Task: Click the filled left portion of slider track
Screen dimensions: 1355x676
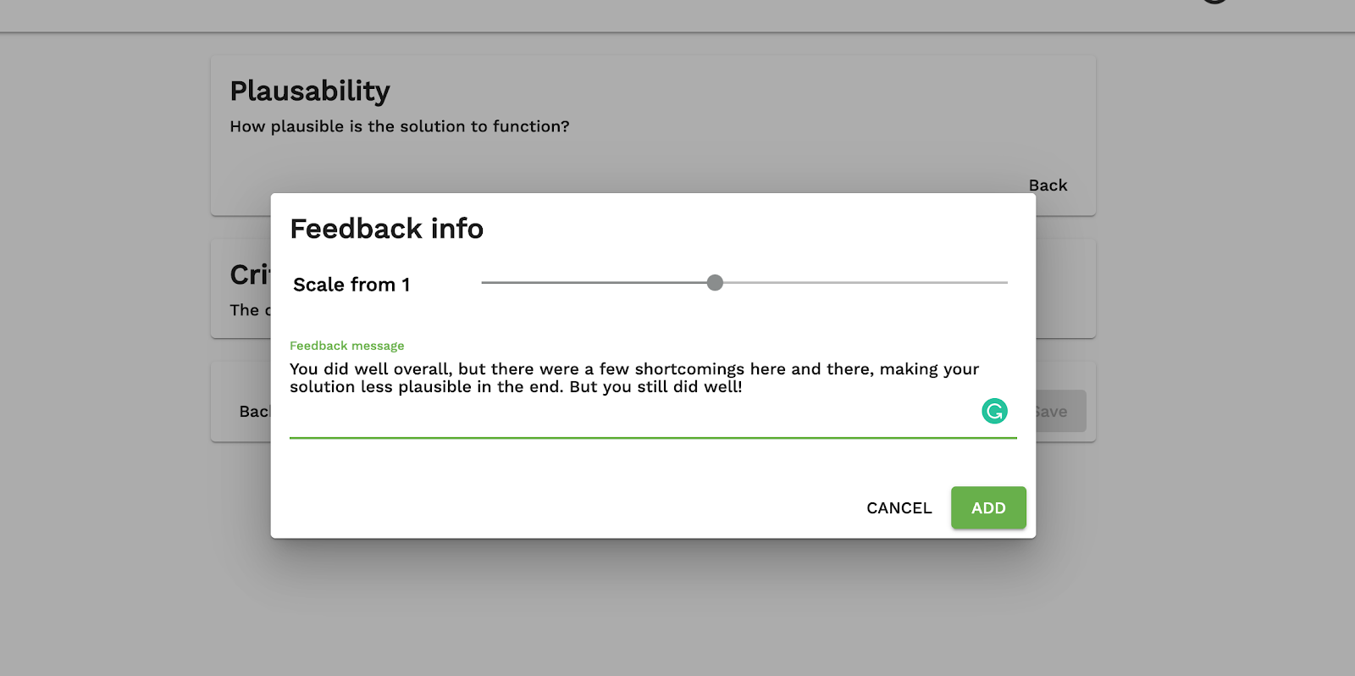Action: click(593, 283)
